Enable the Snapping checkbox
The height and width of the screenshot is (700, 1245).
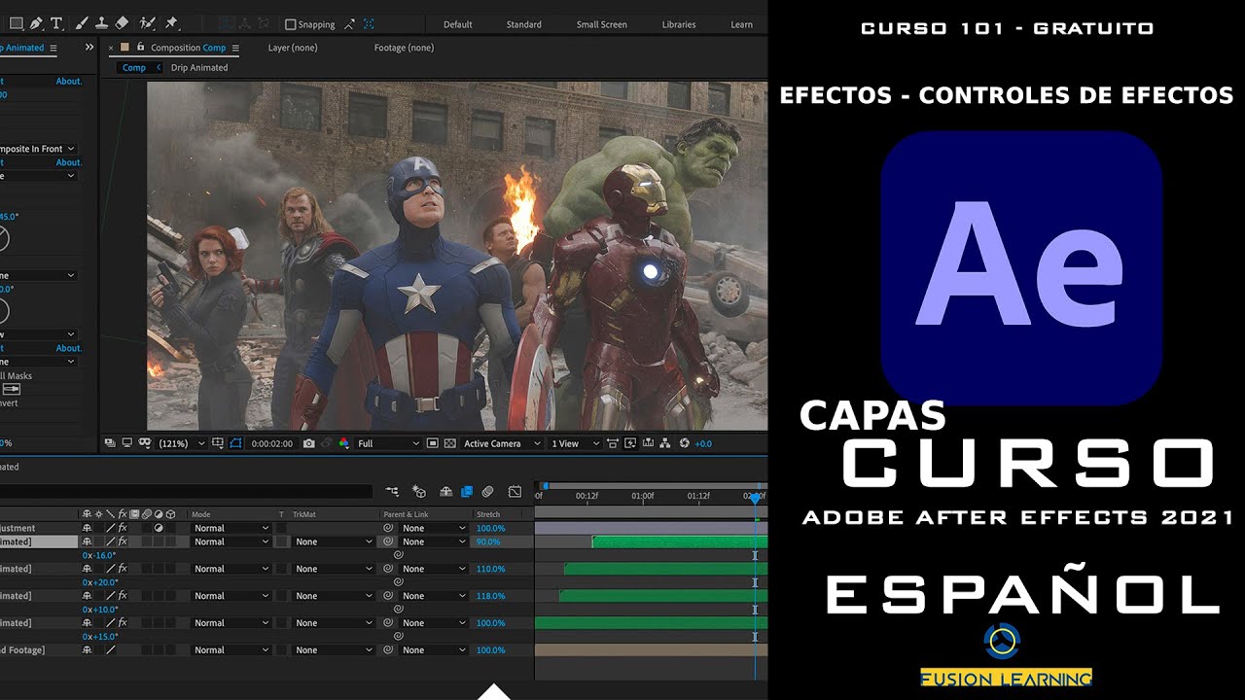click(290, 24)
